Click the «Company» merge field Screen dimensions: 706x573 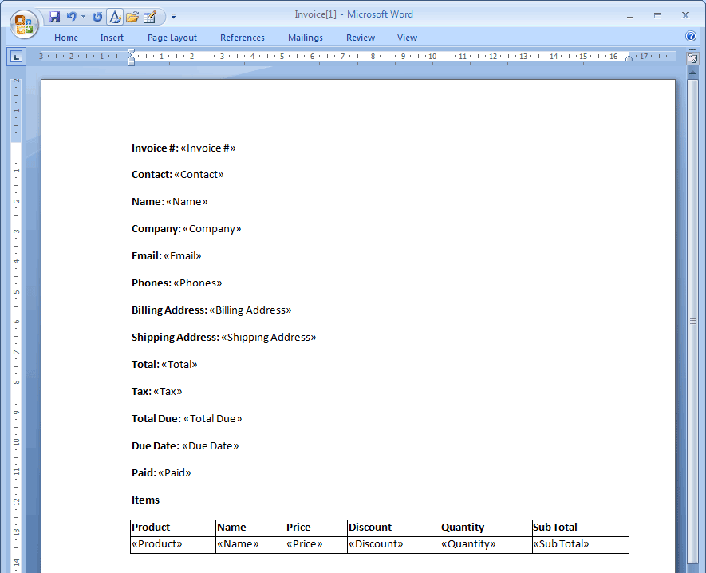(x=211, y=229)
